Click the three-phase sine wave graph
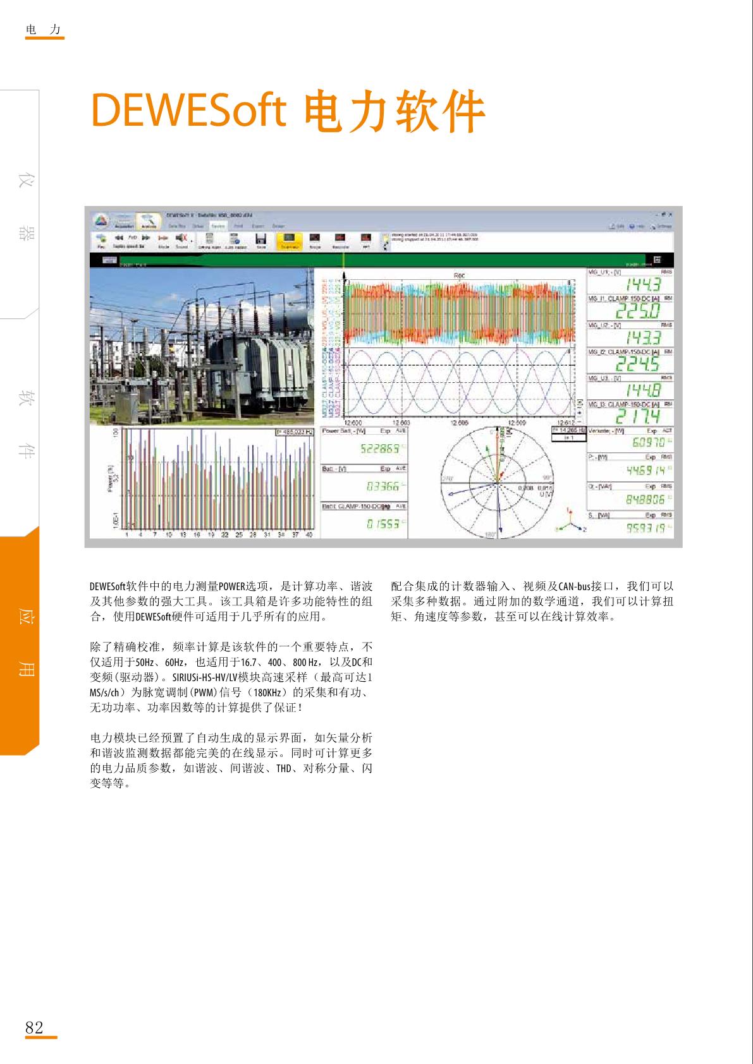Viewport: 753px width, 1064px height. 458,382
